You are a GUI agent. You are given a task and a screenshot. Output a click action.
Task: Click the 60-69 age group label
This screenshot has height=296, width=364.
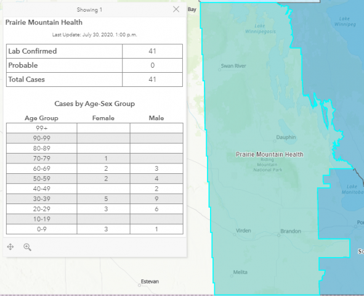click(41, 168)
